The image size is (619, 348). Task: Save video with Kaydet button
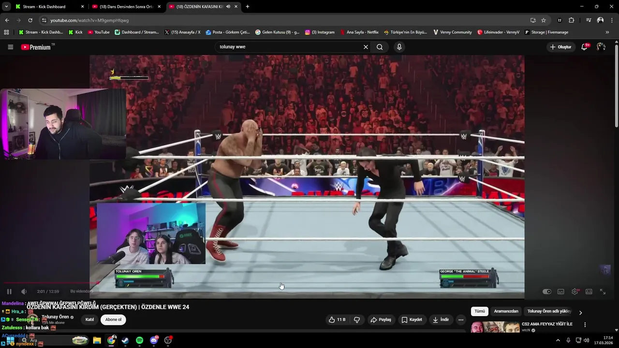(412, 319)
